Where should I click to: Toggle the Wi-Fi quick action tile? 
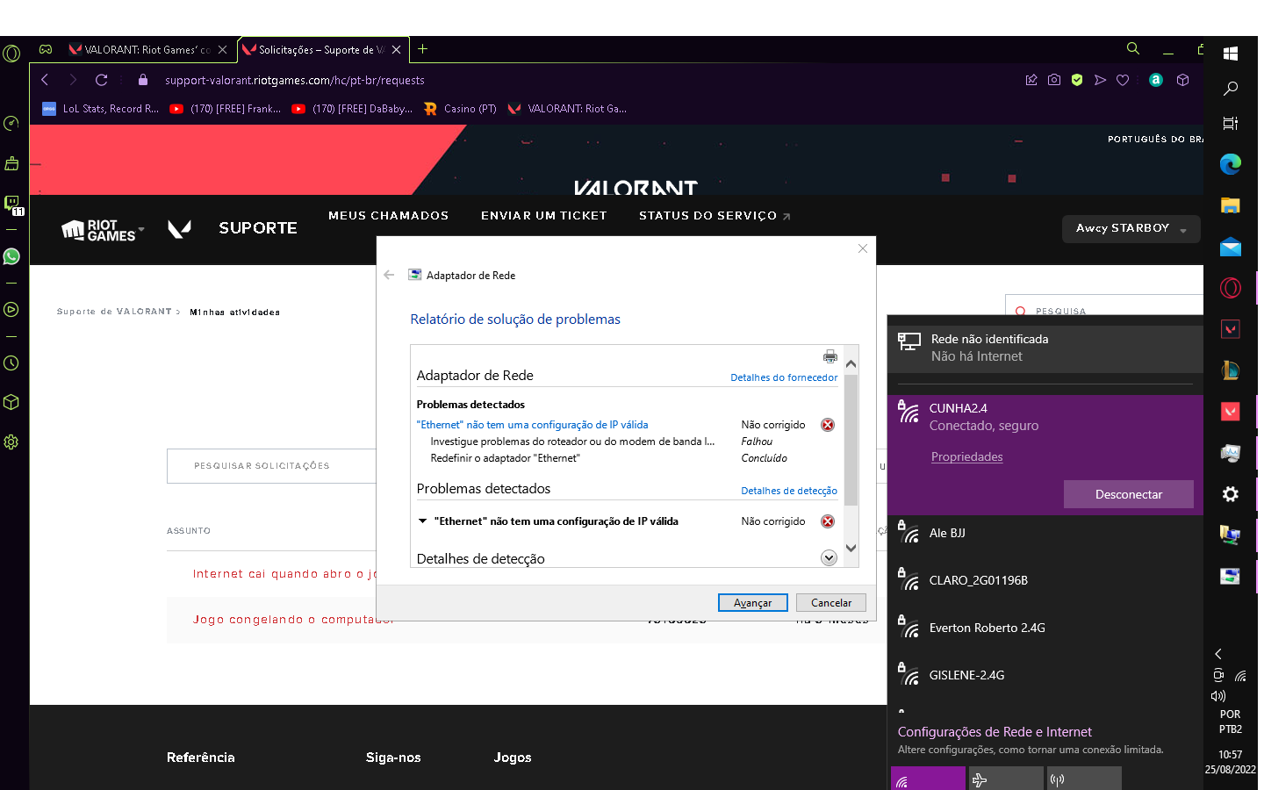(928, 779)
